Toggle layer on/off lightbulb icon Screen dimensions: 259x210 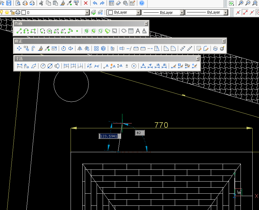2,12
